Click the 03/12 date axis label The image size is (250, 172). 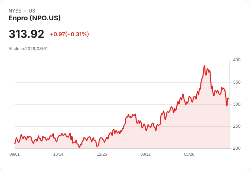point(145,154)
